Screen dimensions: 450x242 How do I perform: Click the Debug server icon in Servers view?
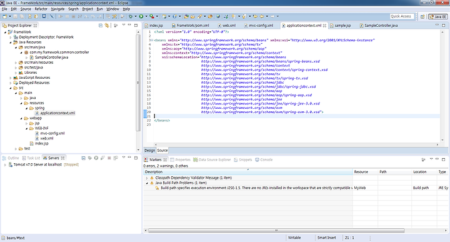click(x=90, y=158)
